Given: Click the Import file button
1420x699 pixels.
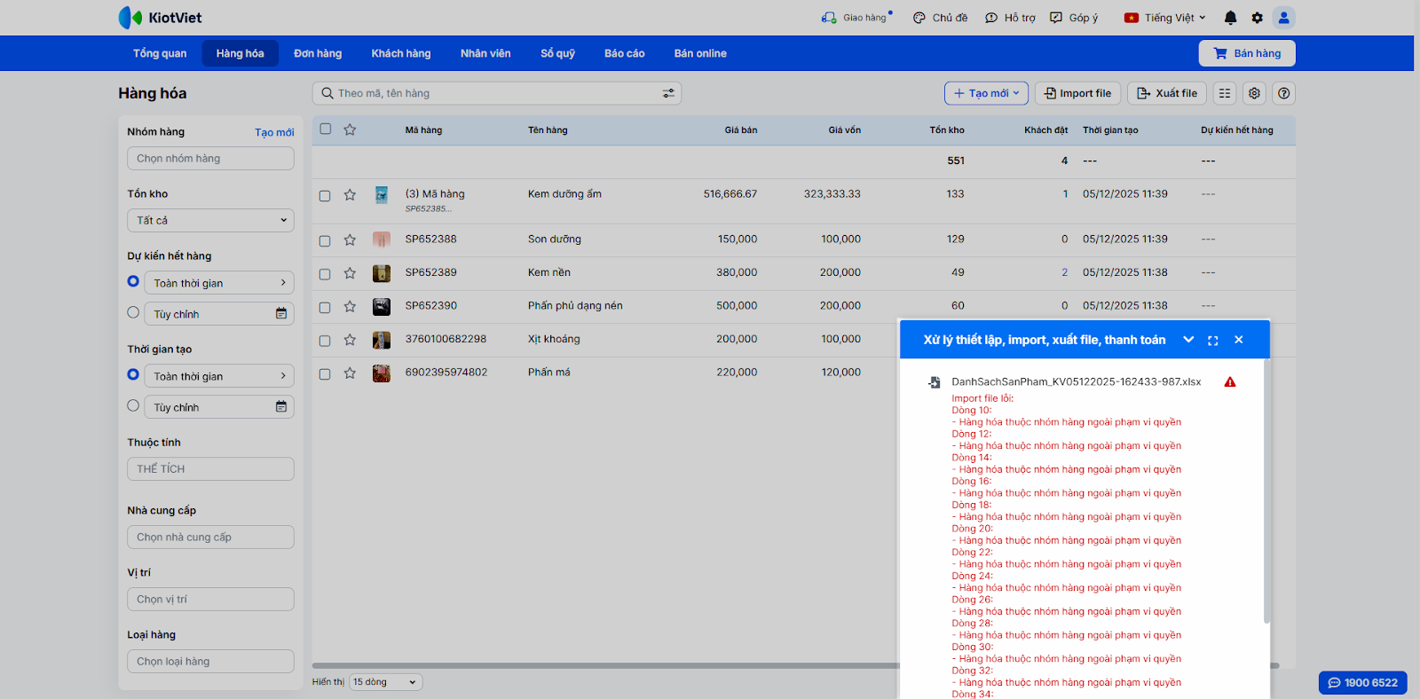Looking at the screenshot, I should pyautogui.click(x=1077, y=93).
